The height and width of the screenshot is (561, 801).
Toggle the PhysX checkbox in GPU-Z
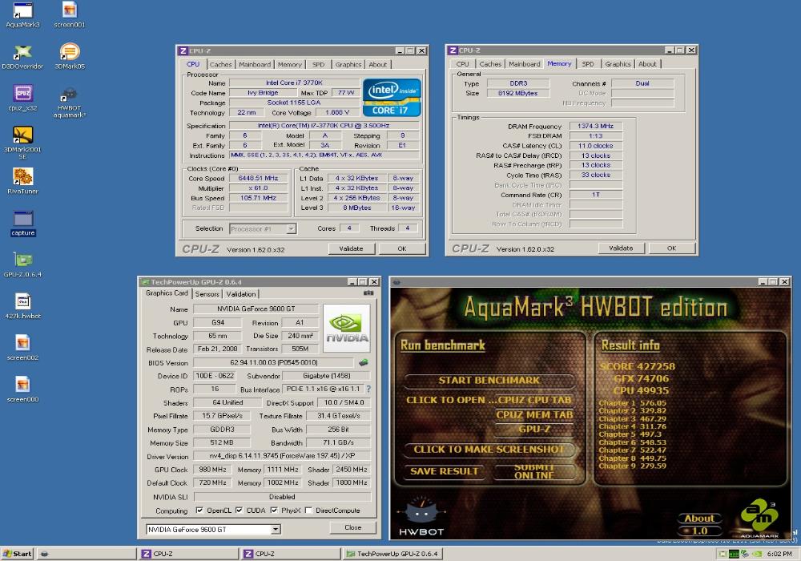(274, 510)
